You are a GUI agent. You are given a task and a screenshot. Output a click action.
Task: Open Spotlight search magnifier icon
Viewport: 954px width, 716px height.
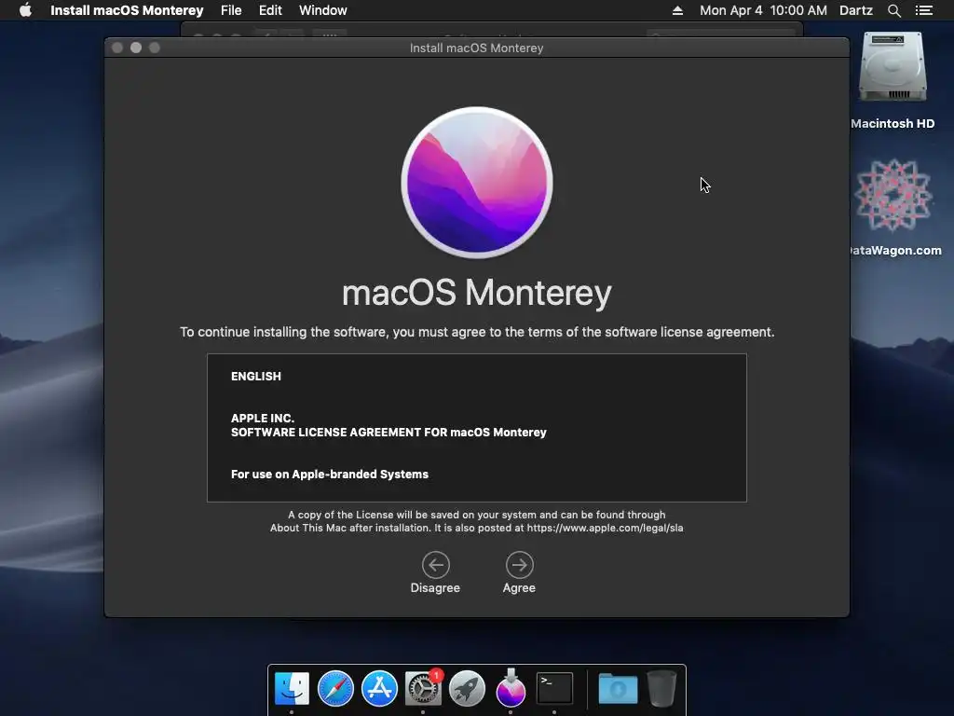pos(893,10)
